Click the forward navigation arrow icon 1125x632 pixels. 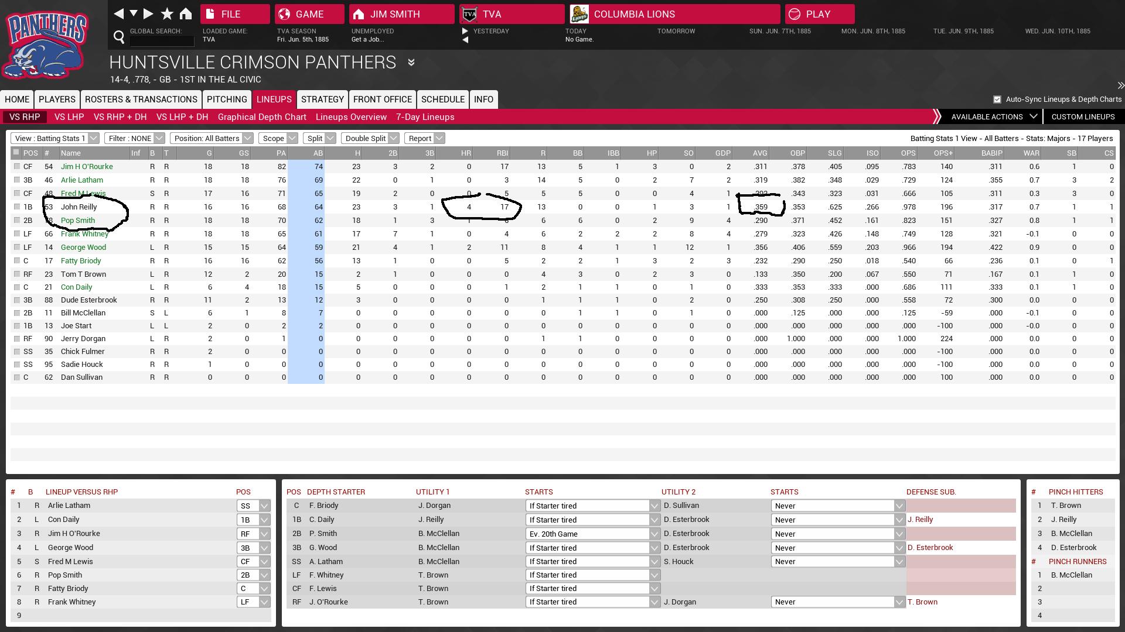(x=148, y=13)
